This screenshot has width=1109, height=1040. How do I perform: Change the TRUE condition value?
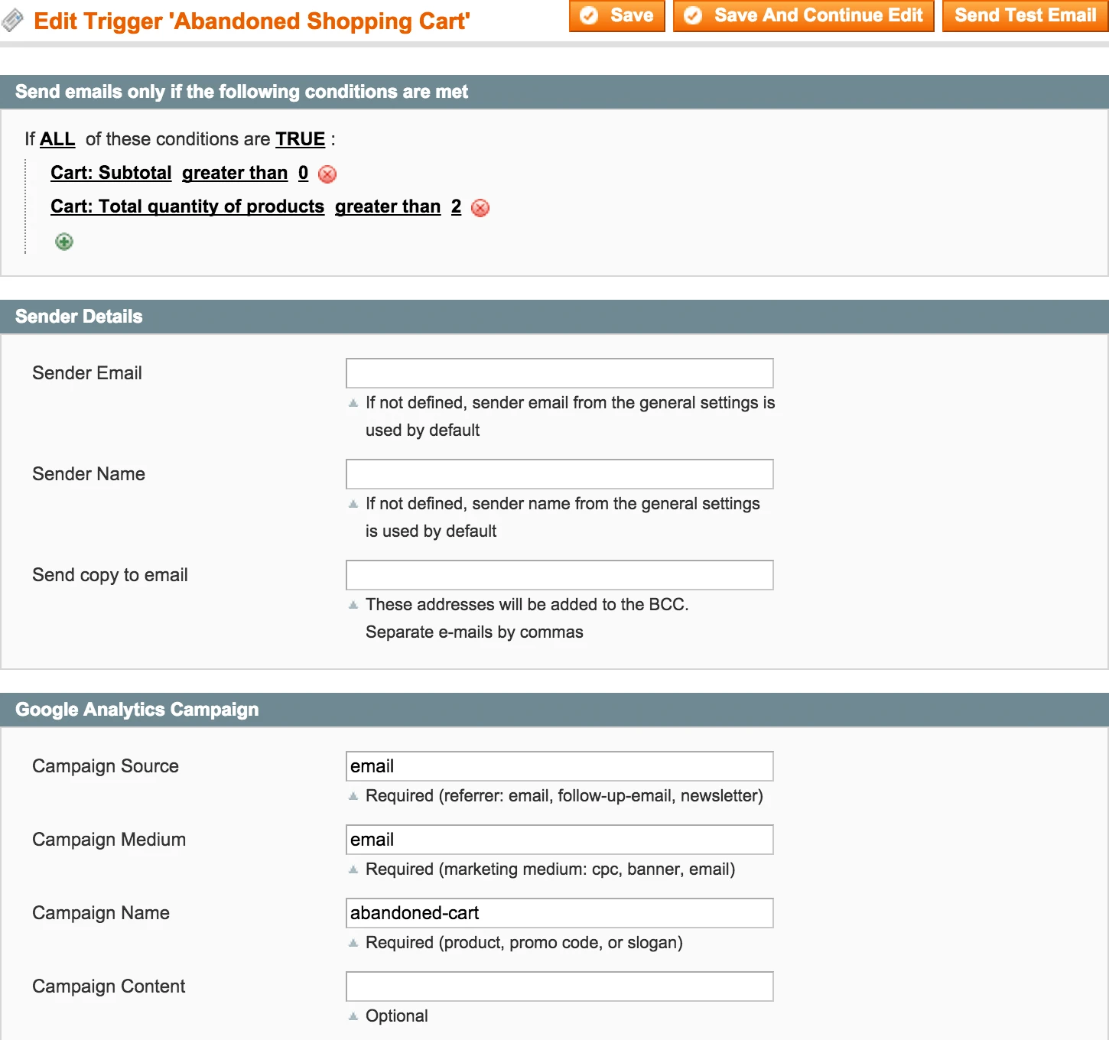coord(300,139)
